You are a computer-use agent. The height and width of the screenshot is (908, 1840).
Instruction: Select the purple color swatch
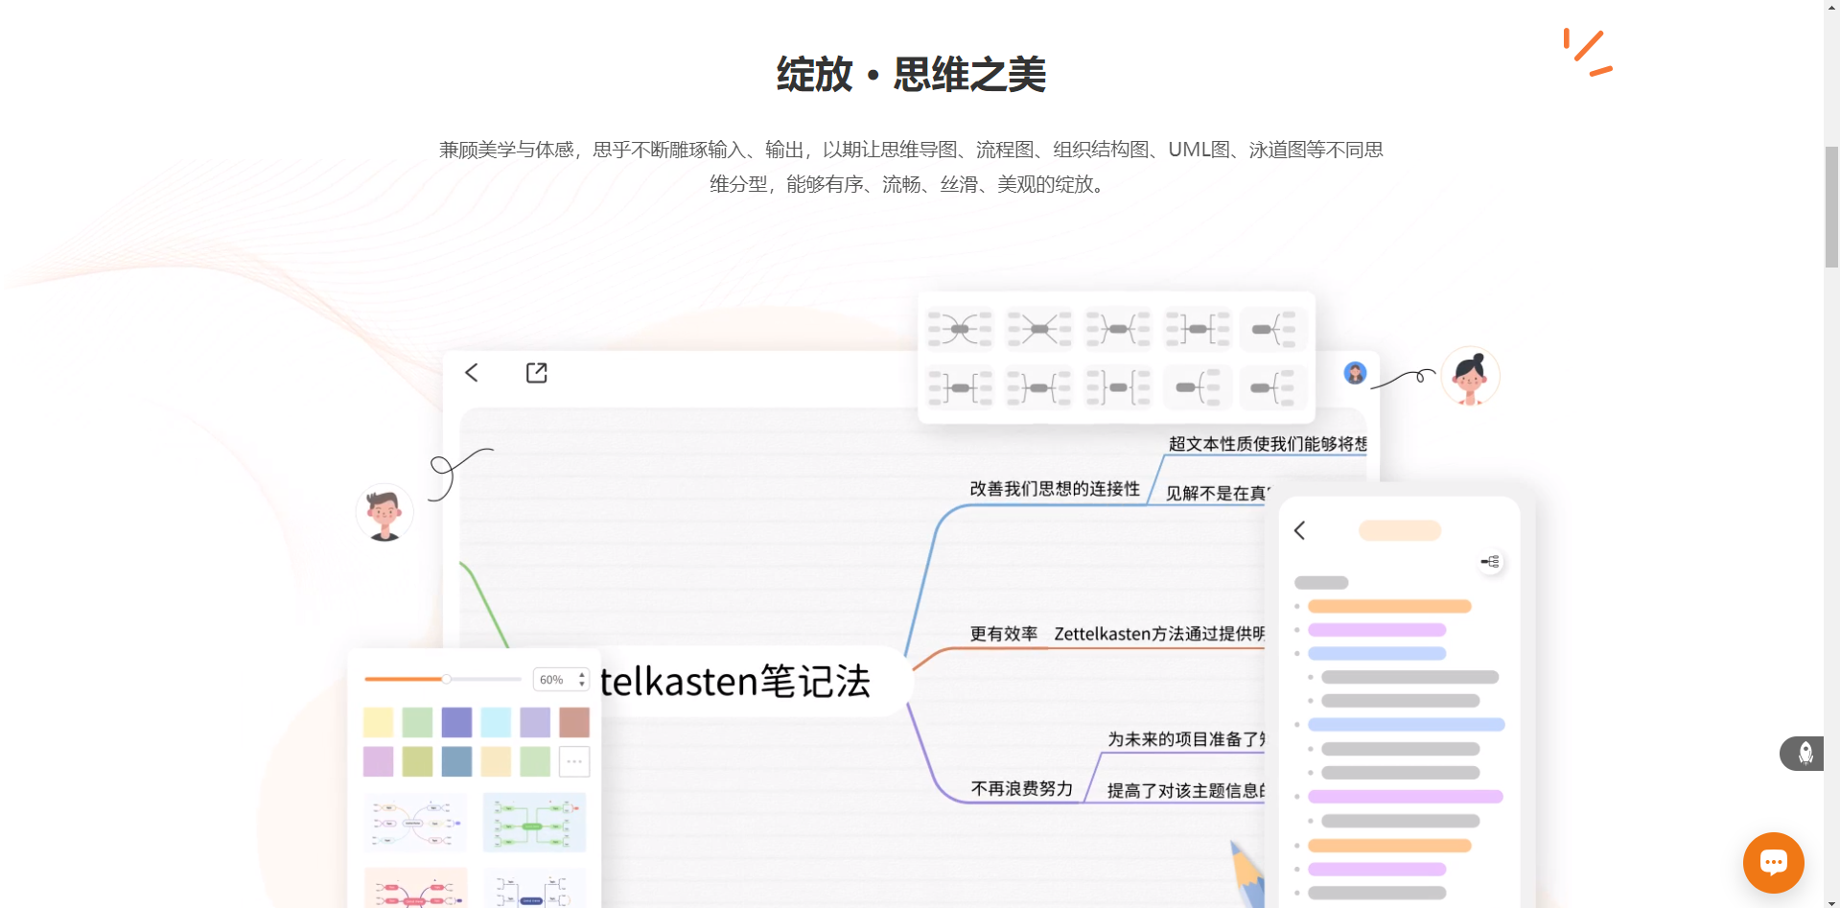[456, 722]
